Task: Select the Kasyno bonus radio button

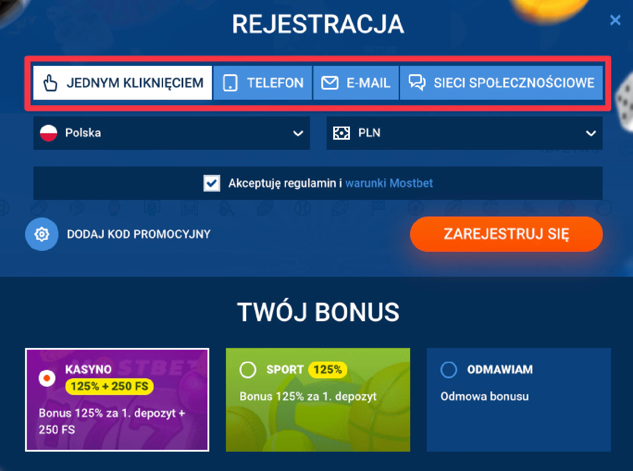Action: (47, 378)
